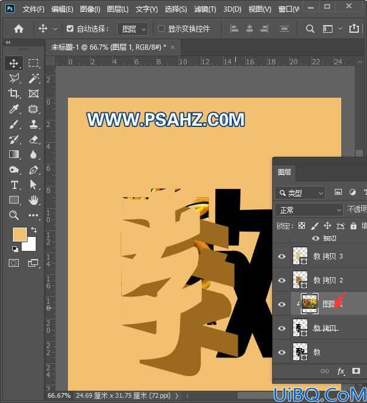
Task: Hide the bottom 教 layer
Action: [x=282, y=352]
